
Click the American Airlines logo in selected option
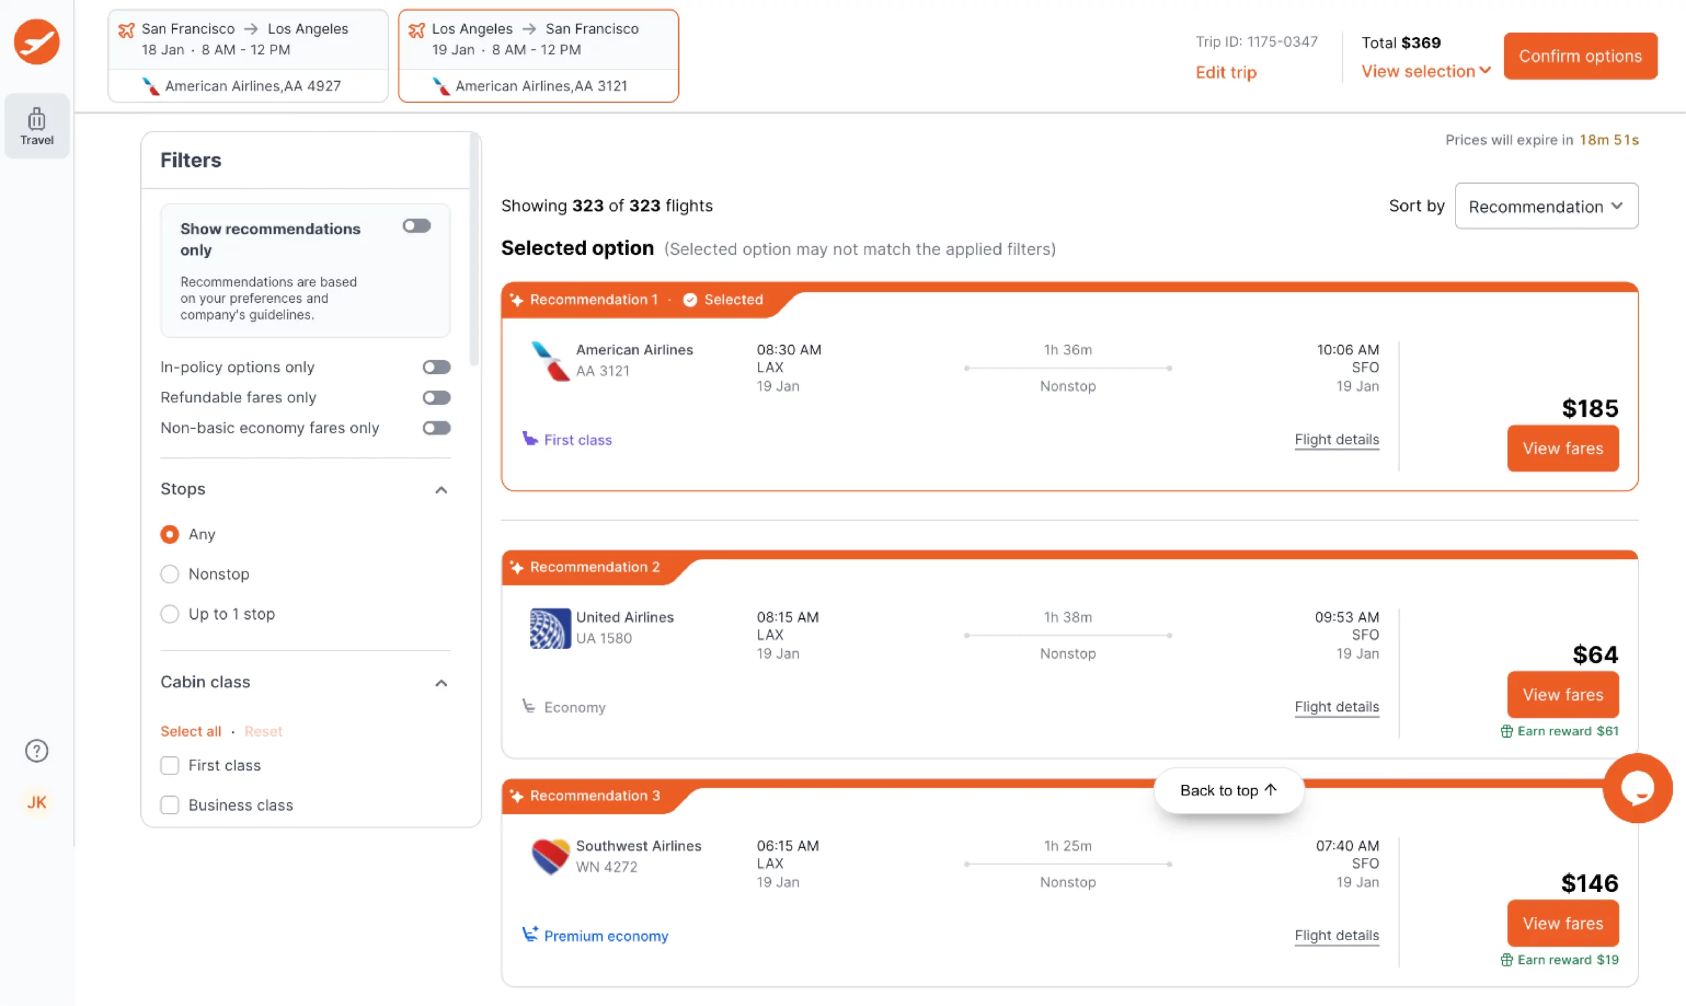(x=549, y=361)
